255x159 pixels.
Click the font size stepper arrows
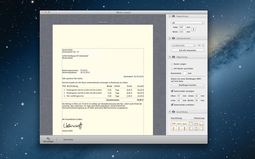[x=203, y=45]
